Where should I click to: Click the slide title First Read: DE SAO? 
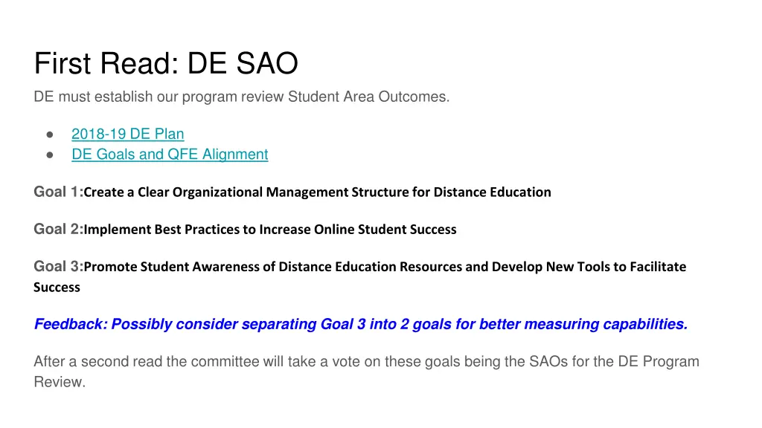coord(166,63)
